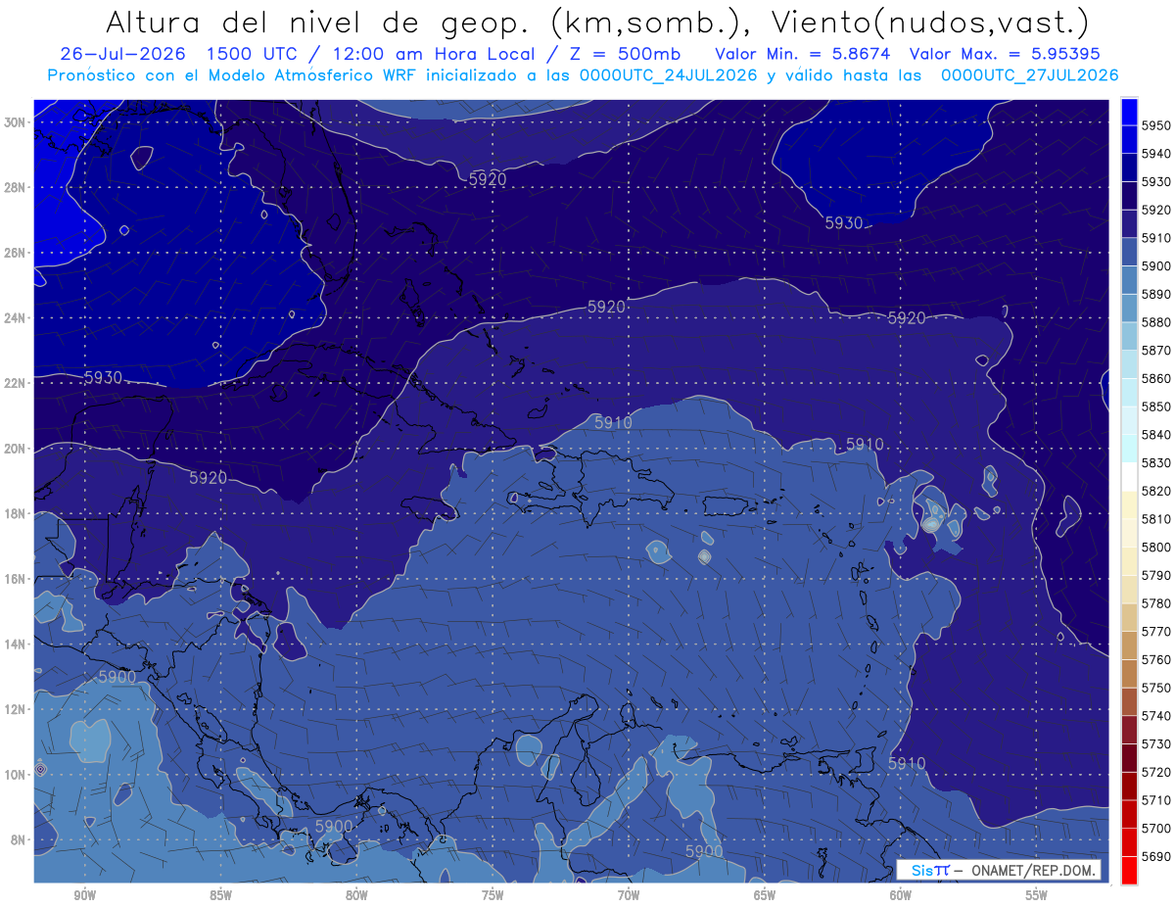Click 'Valor Min. = 5.8674' text

[x=803, y=54]
